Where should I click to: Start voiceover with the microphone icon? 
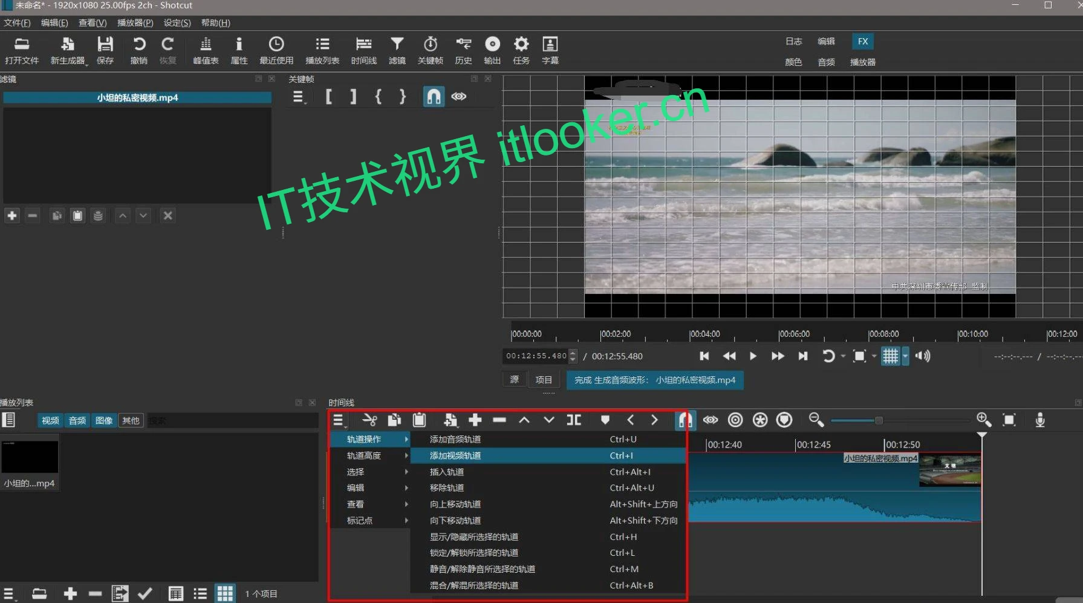pos(1041,420)
